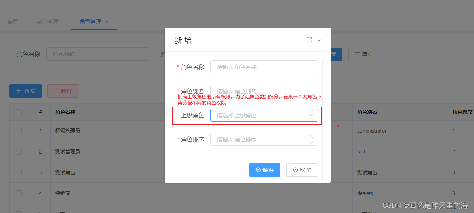Image resolution: width=474 pixels, height=213 pixels.
Task: Close the 角色管理 tab
Action: pyautogui.click(x=107, y=22)
